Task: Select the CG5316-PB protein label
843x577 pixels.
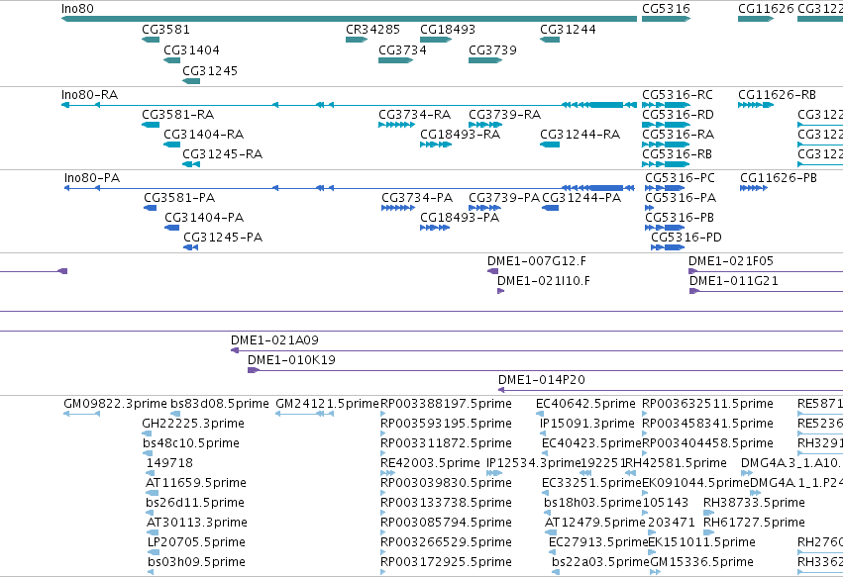Action: click(x=680, y=218)
